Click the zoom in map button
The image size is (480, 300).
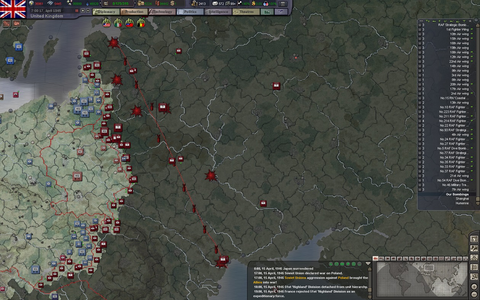(474, 286)
